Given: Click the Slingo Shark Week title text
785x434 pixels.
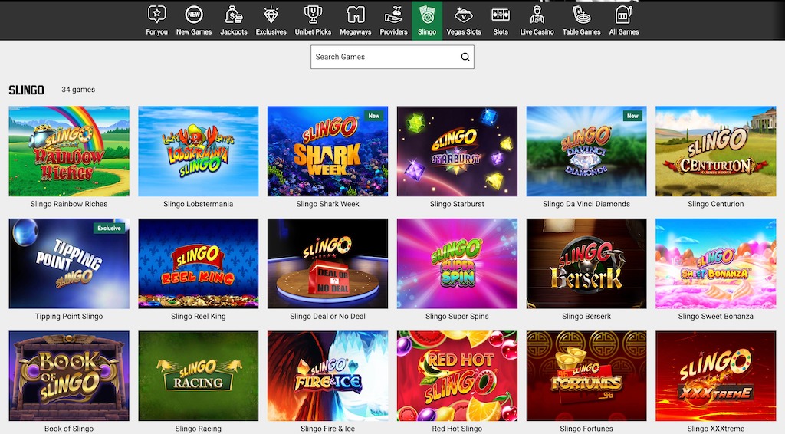Looking at the screenshot, I should point(327,204).
